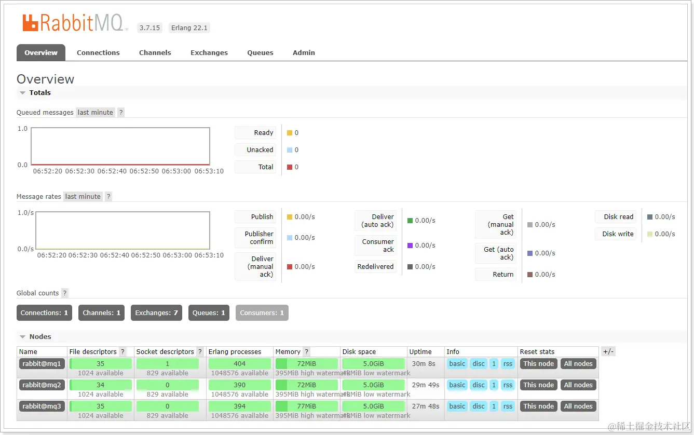This screenshot has height=435, width=694.
Task: Click 'All nodes' reset in rabbit@mq3 row
Action: (x=578, y=406)
